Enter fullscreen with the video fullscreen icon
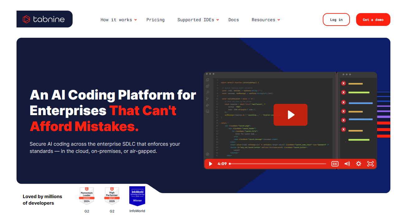 [370, 164]
